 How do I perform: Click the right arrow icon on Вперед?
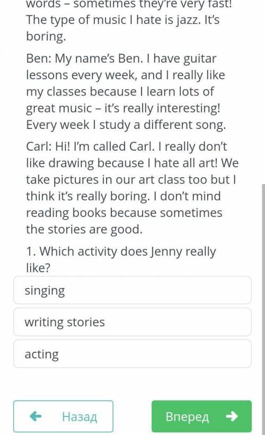(232, 416)
